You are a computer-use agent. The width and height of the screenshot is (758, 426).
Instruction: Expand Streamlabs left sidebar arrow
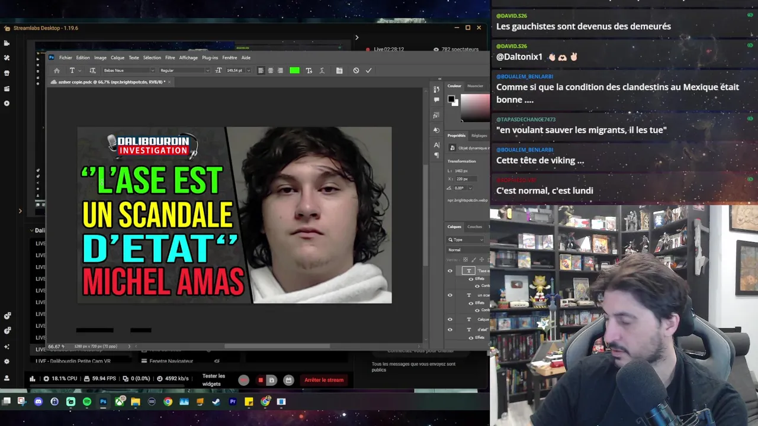pyautogui.click(x=20, y=211)
